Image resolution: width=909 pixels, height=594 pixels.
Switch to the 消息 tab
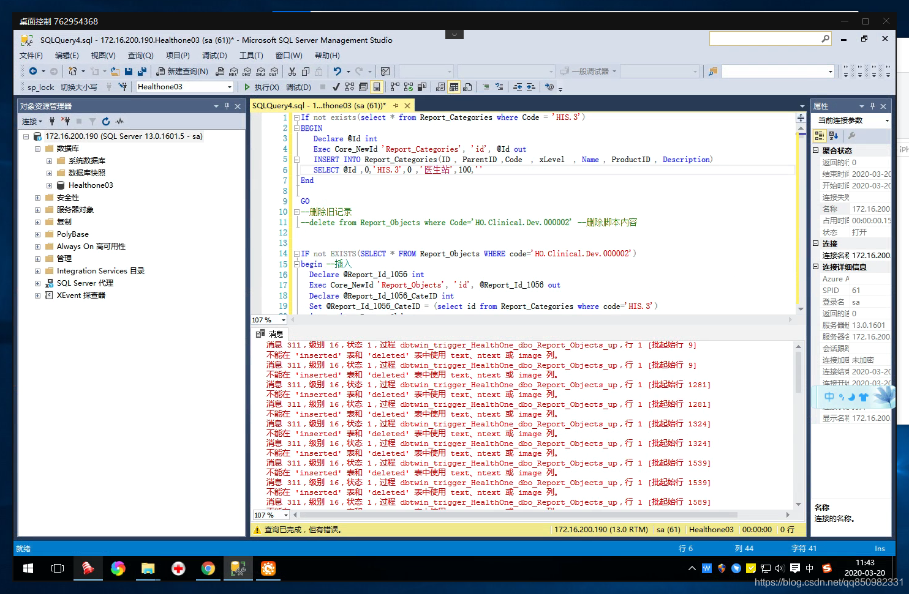[275, 333]
